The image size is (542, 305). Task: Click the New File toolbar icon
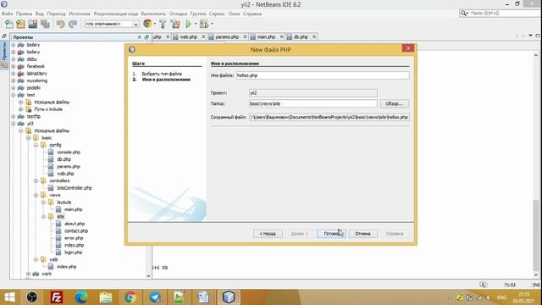9,24
